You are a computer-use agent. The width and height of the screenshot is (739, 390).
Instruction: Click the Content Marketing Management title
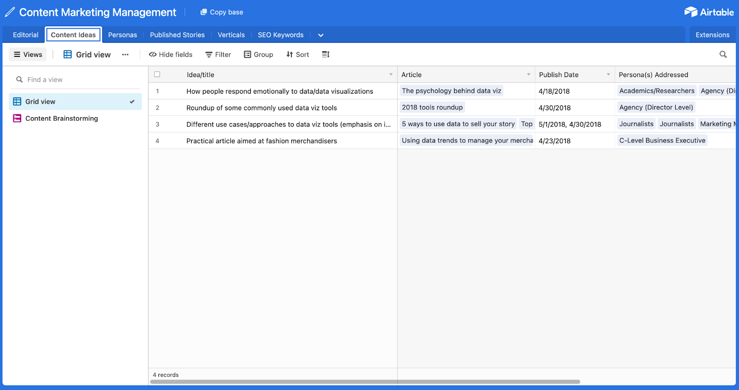click(x=98, y=12)
